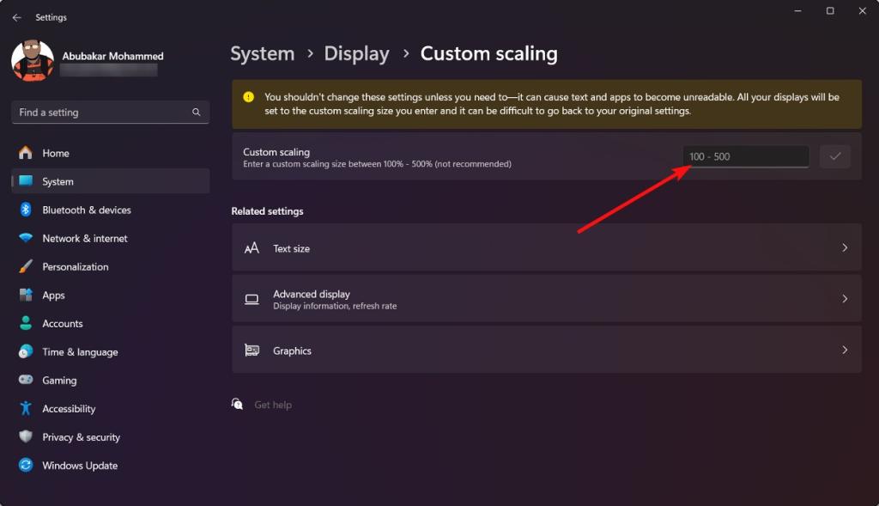The image size is (879, 506).
Task: Expand the Text size settings chevron
Action: click(x=846, y=247)
